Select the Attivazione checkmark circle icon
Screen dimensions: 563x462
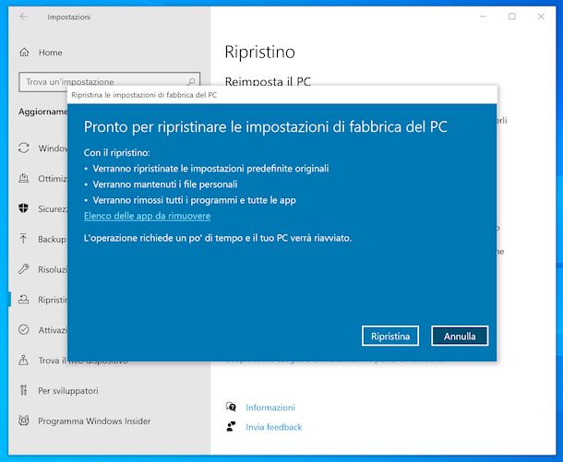tap(24, 329)
